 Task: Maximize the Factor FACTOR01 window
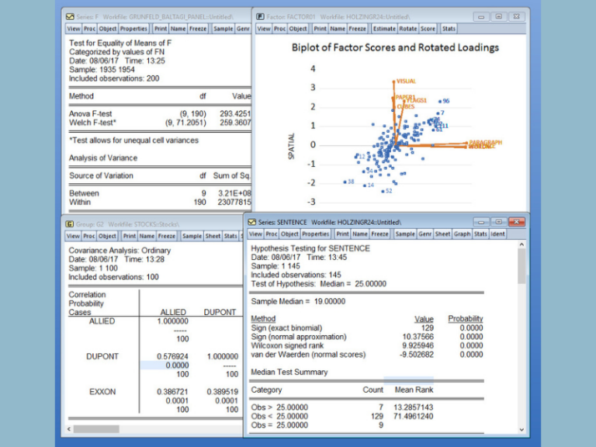pos(499,16)
